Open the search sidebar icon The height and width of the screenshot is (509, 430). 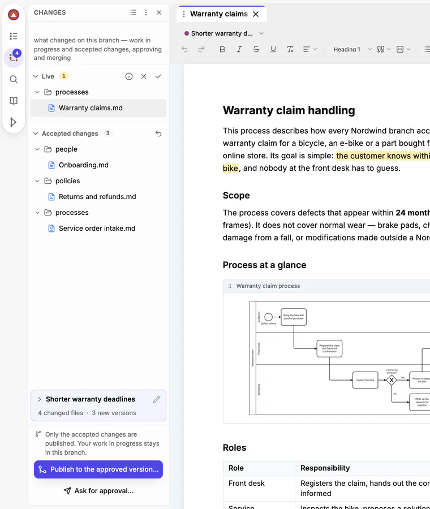(14, 79)
